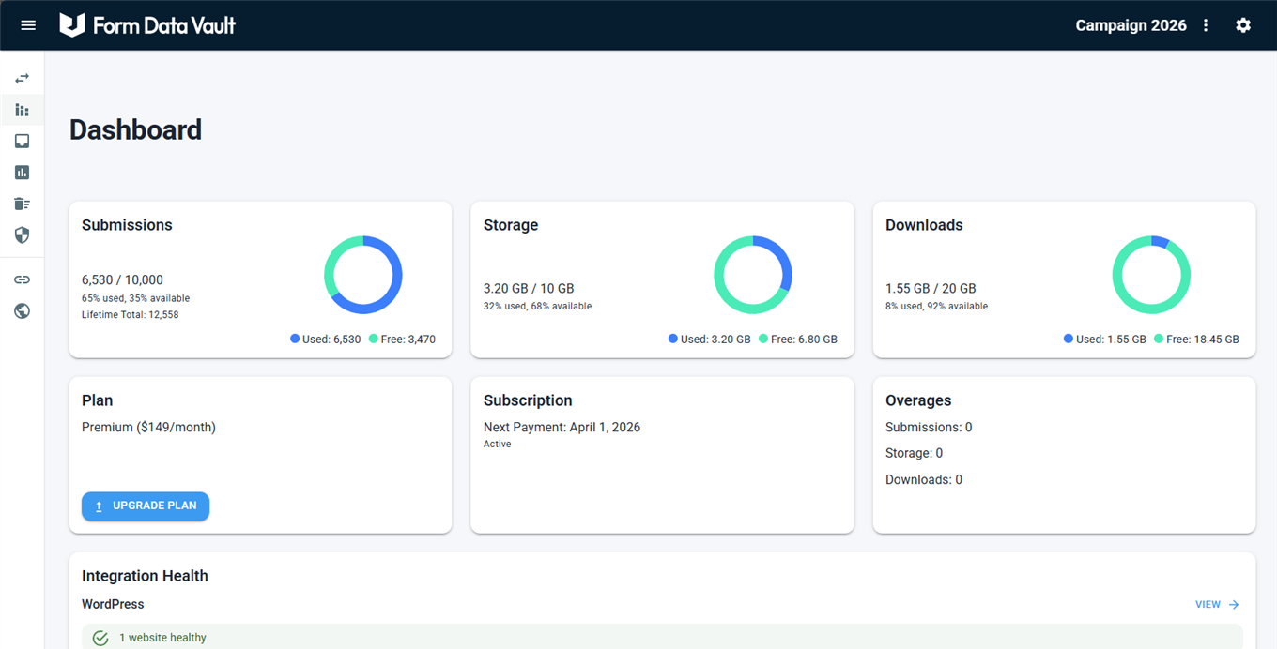Click the Dashboard page heading

[135, 129]
